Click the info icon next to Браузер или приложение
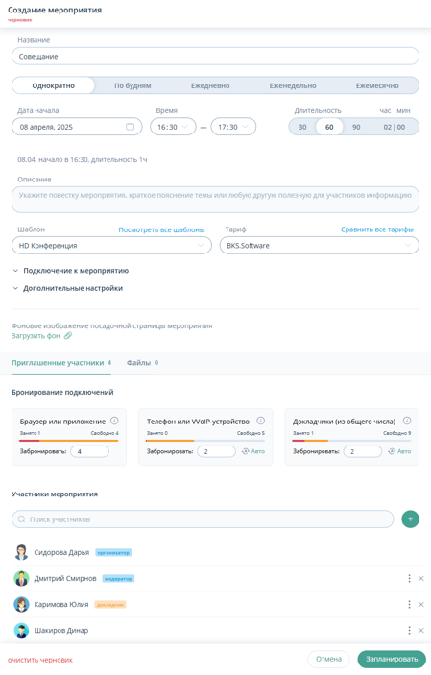 pyautogui.click(x=114, y=421)
